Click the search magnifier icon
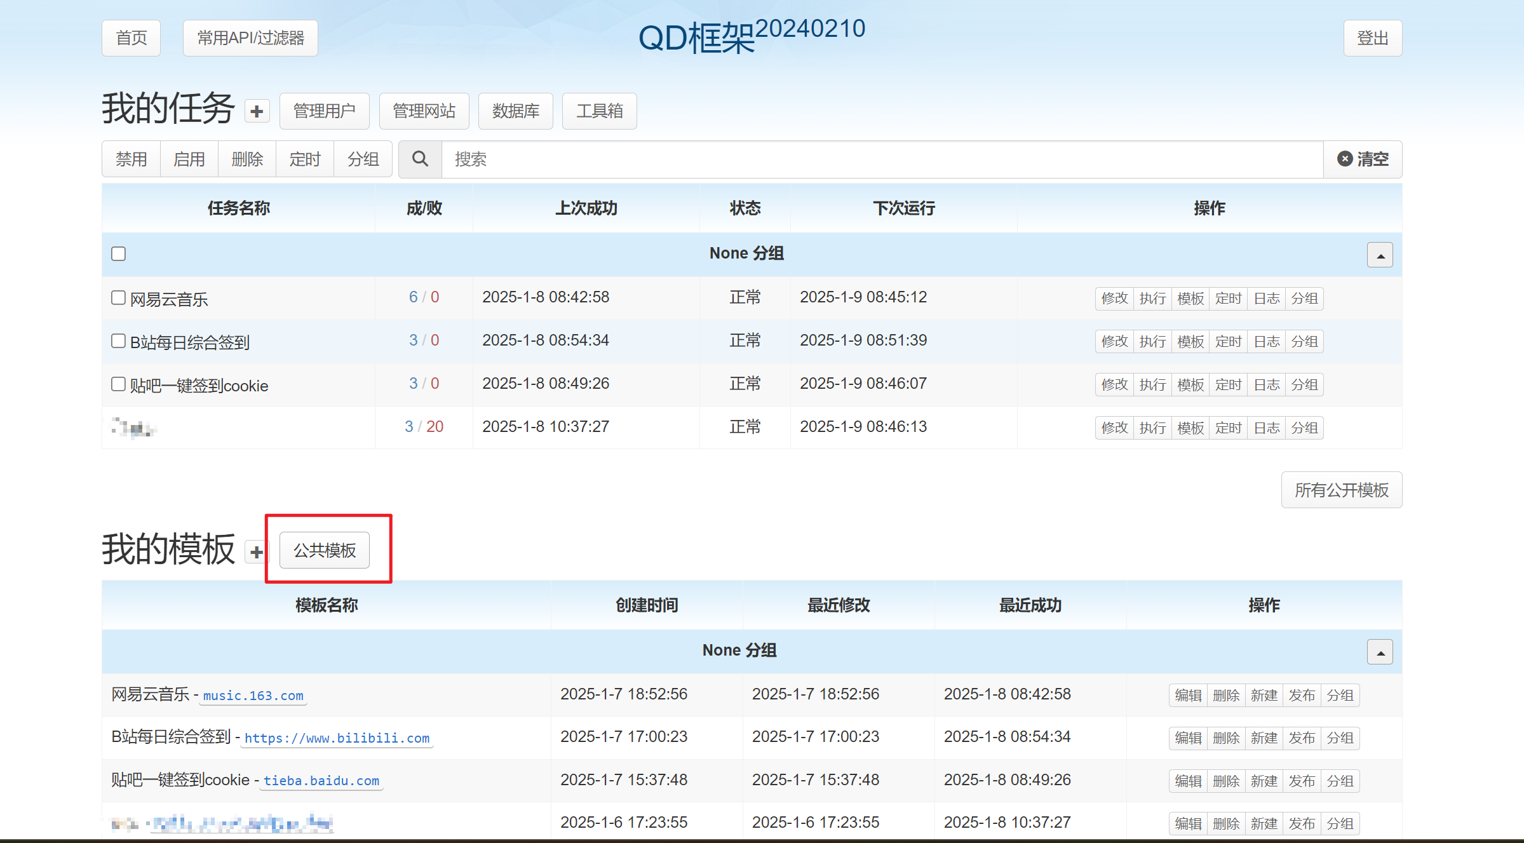This screenshot has height=843, width=1524. coord(420,159)
